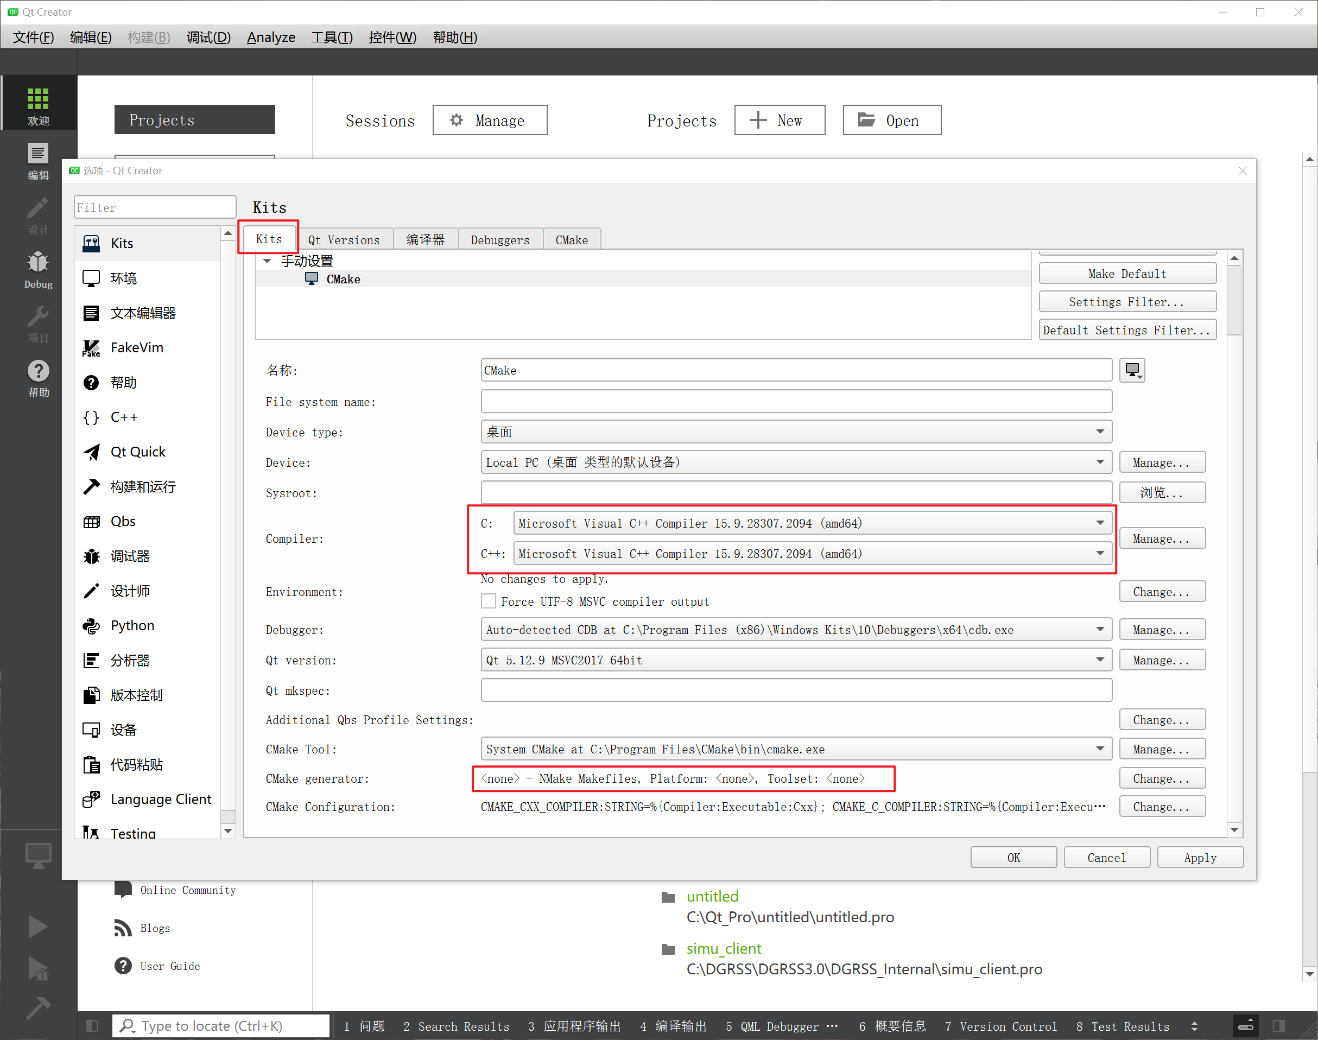The width and height of the screenshot is (1318, 1040).
Task: Click the kit icon button beside name field
Action: point(1132,370)
